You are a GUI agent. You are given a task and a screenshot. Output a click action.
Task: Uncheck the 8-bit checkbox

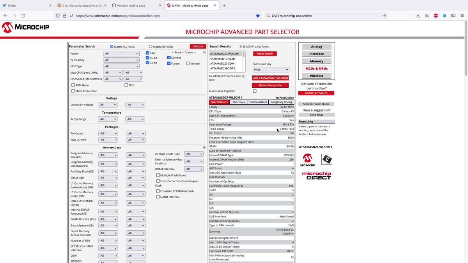coord(147,53)
